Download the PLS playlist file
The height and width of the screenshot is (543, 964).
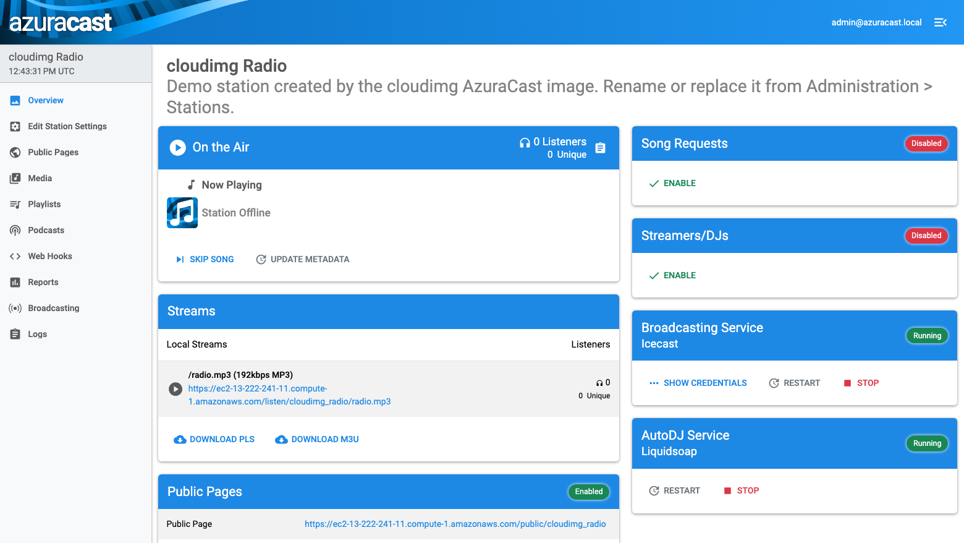(214, 439)
